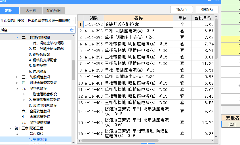The width and height of the screenshot is (240, 145).
Task: Collapse the 五、塑料管敷设 tree node
Action: [17, 89]
